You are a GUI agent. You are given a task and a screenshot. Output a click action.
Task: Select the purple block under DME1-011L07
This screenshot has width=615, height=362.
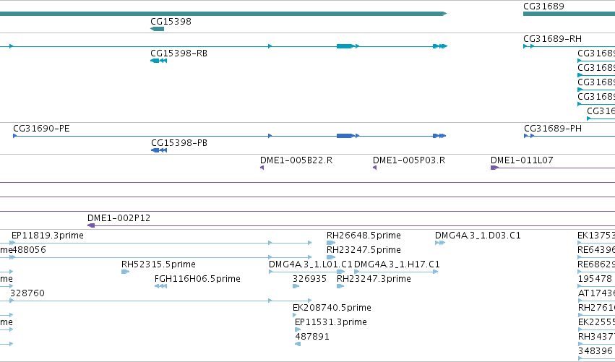coord(494,168)
